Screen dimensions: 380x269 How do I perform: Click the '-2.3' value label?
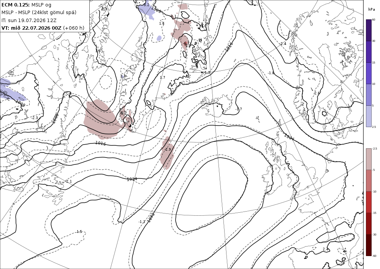tap(35, 118)
